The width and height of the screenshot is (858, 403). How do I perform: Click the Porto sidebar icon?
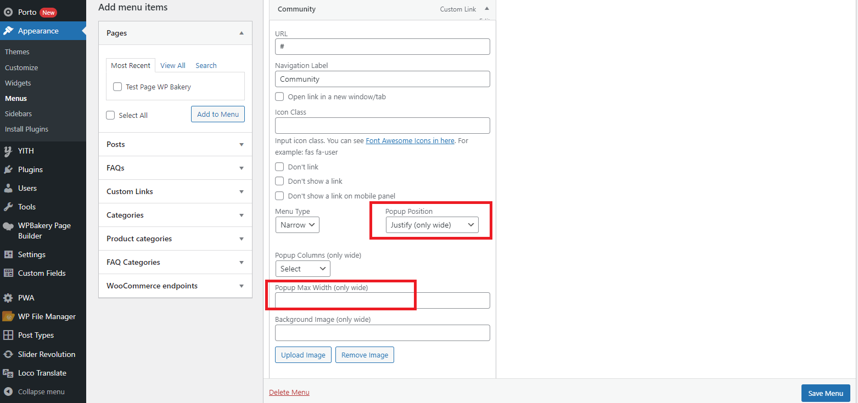click(x=8, y=12)
